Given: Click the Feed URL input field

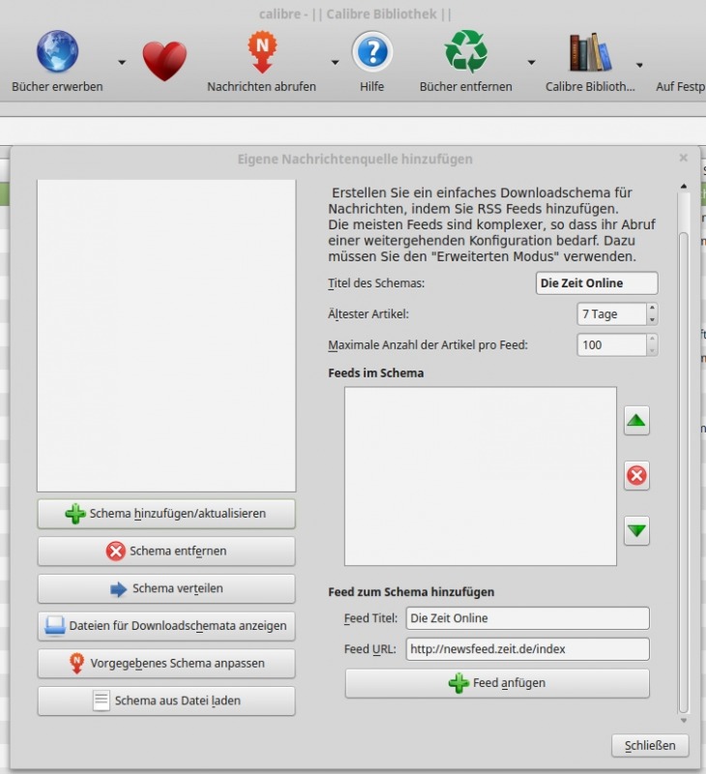Looking at the screenshot, I should coord(527,648).
